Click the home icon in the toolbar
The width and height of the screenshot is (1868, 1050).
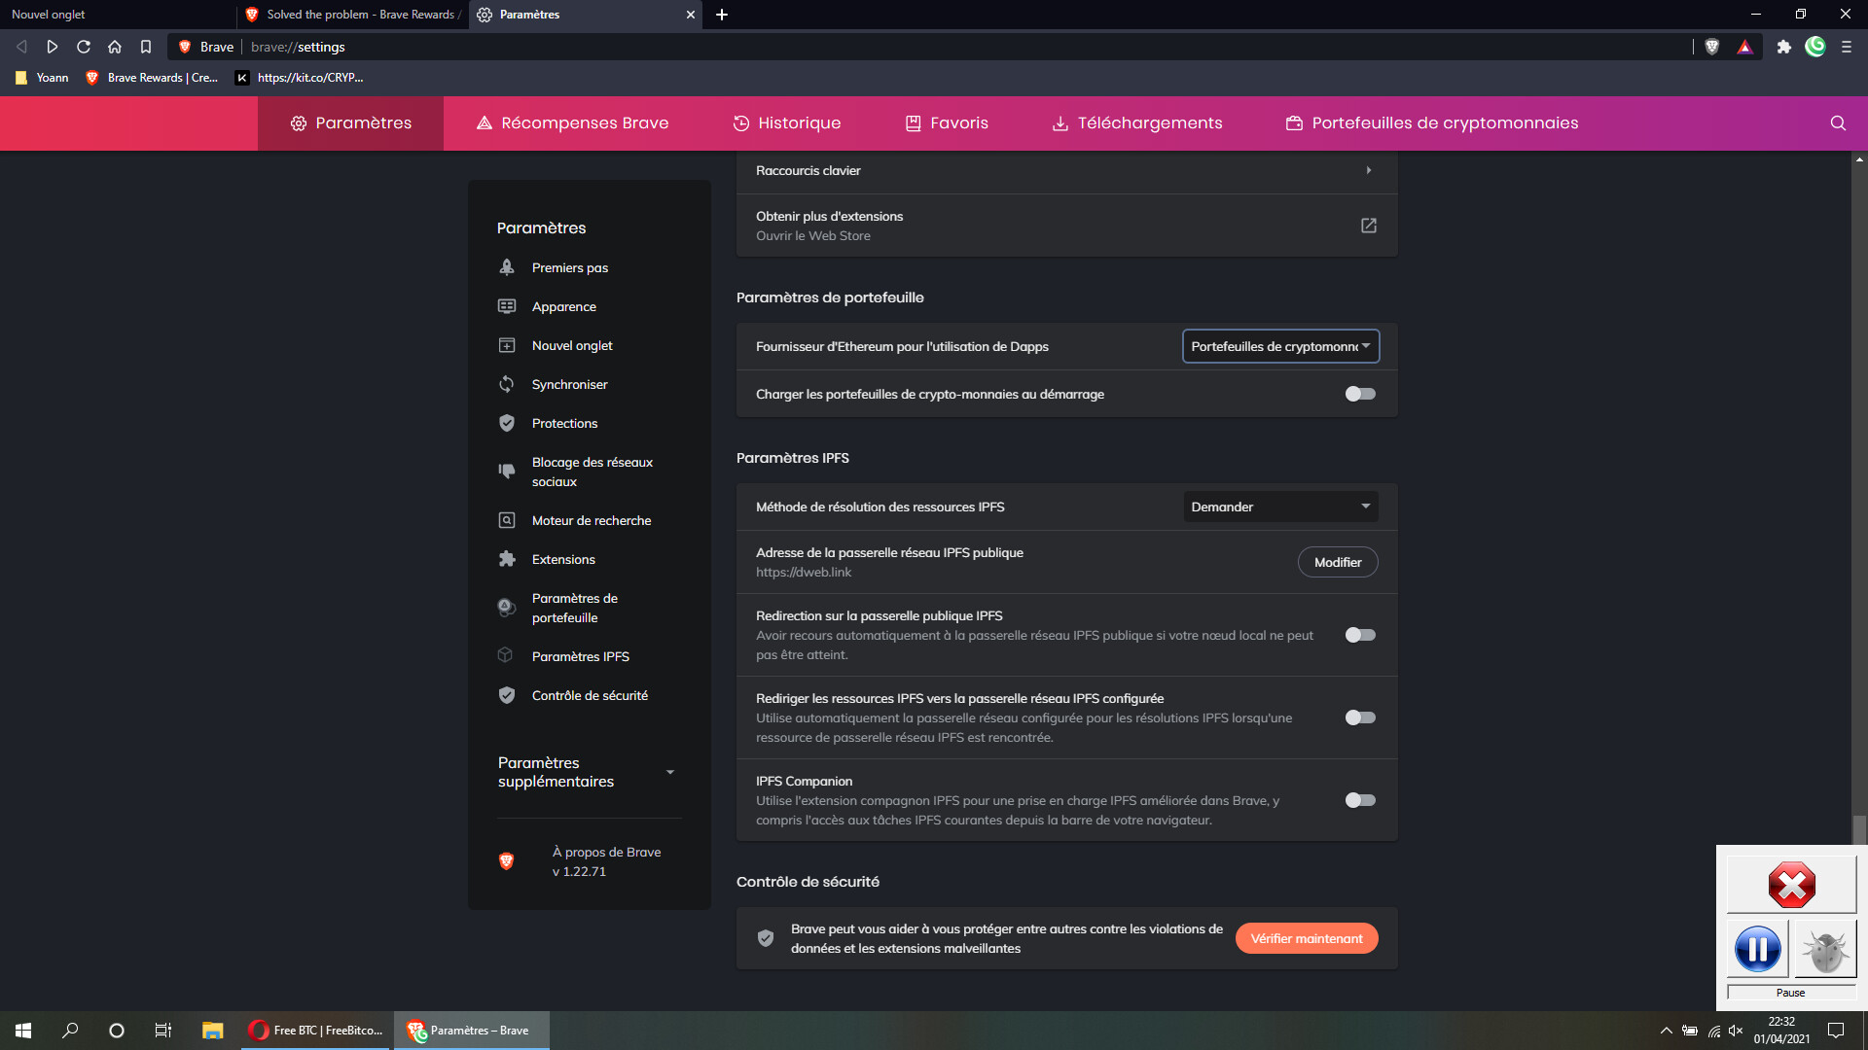coord(115,47)
